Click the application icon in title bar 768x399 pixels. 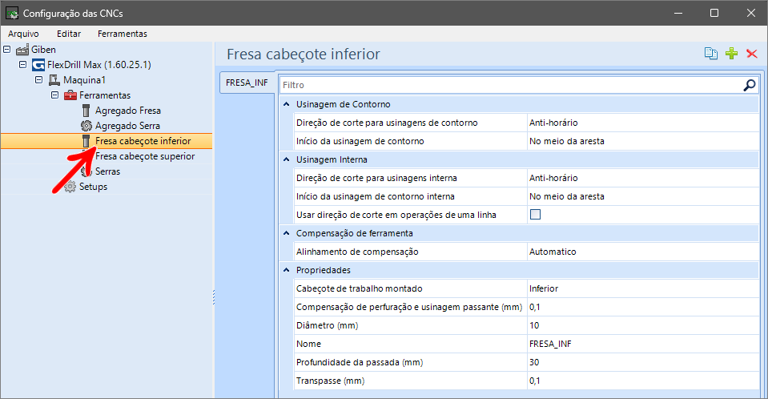tap(12, 14)
